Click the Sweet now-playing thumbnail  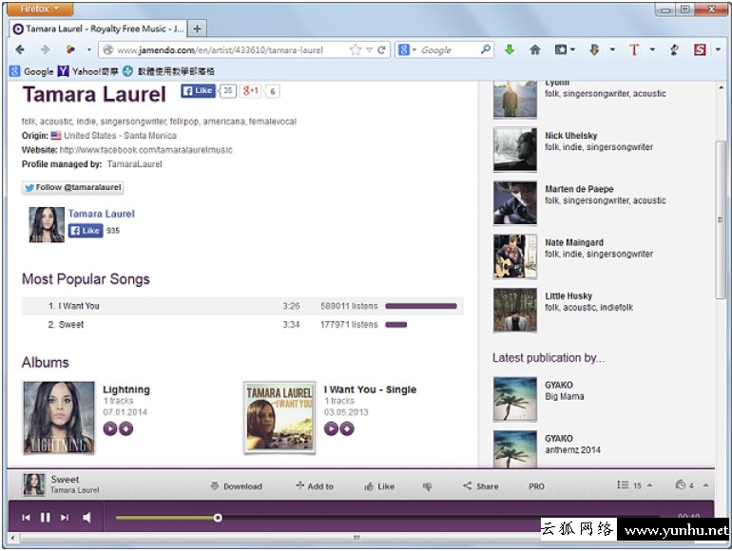(34, 484)
